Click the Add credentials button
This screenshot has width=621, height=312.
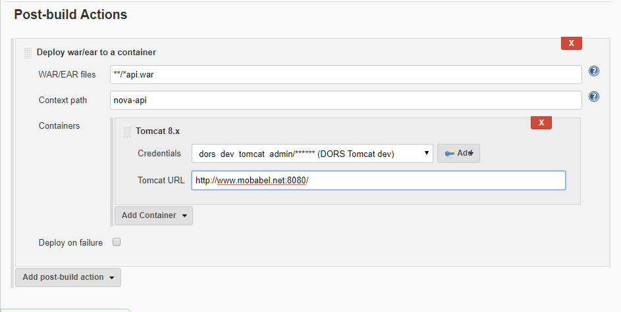pos(458,153)
